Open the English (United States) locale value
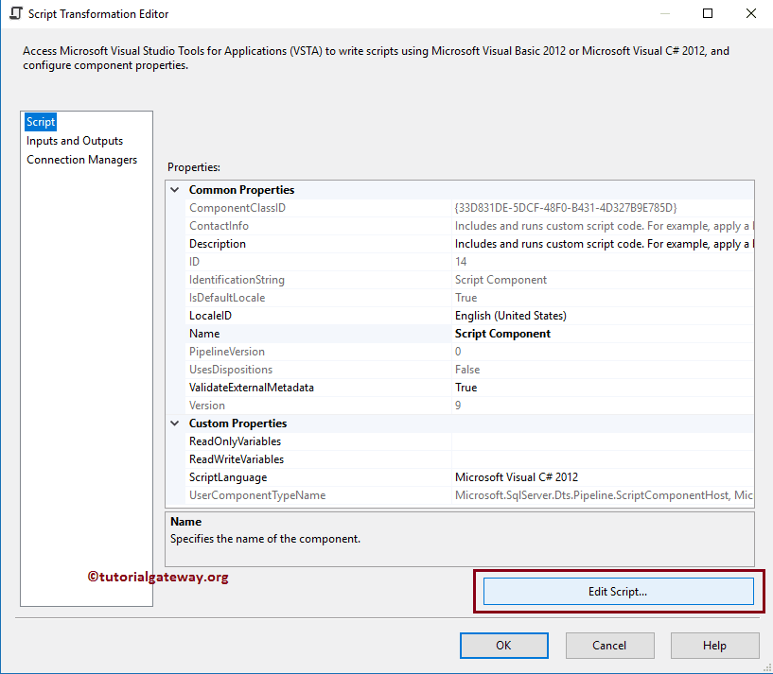Viewport: 773px width, 674px height. coord(511,316)
